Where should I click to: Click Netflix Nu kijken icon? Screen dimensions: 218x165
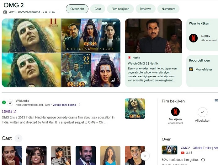pos(175,112)
